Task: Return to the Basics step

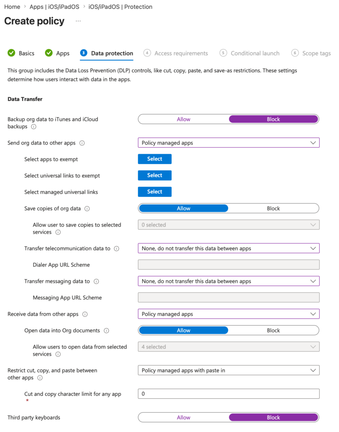Action: pos(21,53)
